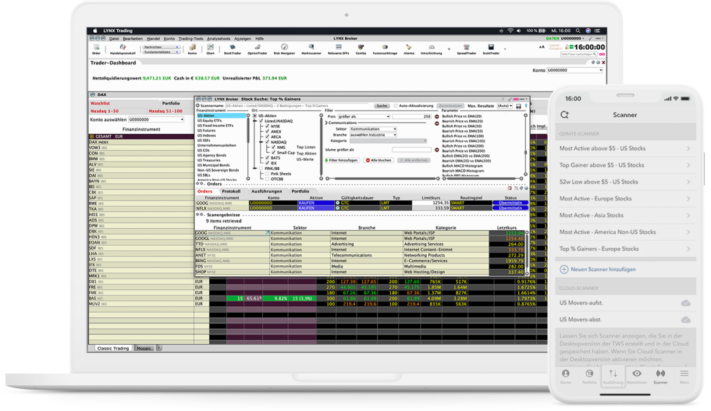Image resolution: width=711 pixels, height=411 pixels.
Task: Click the Suche button
Action: 382,106
